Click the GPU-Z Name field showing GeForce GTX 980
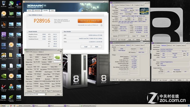This screenshot has width=190, height=107. coord(43,55)
